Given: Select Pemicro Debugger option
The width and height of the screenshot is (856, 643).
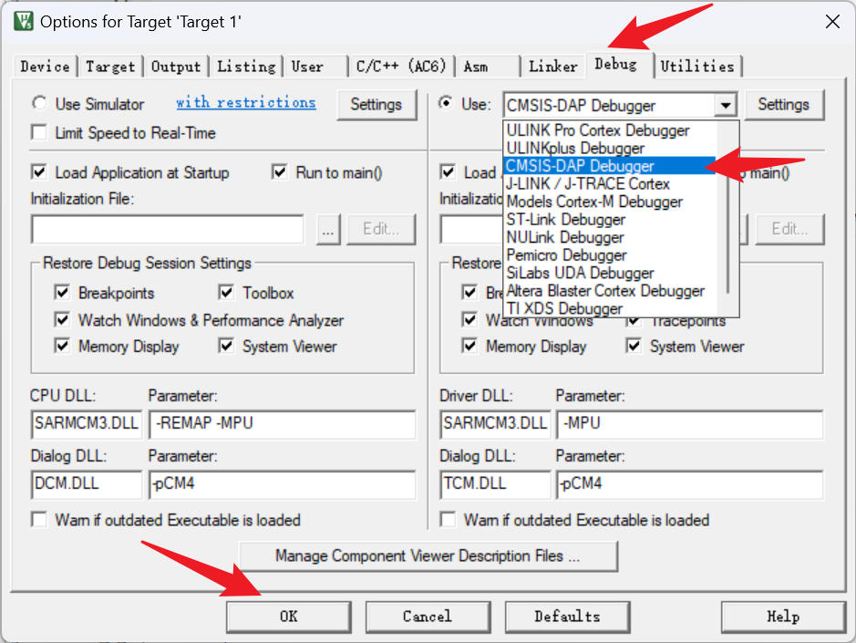Looking at the screenshot, I should (x=610, y=255).
